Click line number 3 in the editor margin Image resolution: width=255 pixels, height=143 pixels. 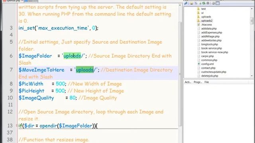11,28
